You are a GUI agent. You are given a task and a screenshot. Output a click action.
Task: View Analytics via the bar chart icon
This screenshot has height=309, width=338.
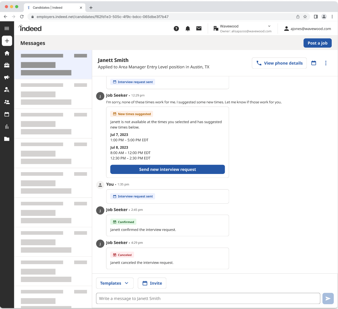[7, 127]
